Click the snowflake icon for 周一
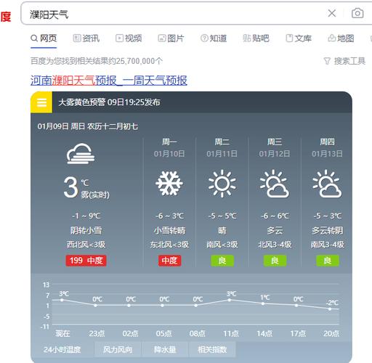The width and height of the screenshot is (372, 363). pyautogui.click(x=169, y=183)
